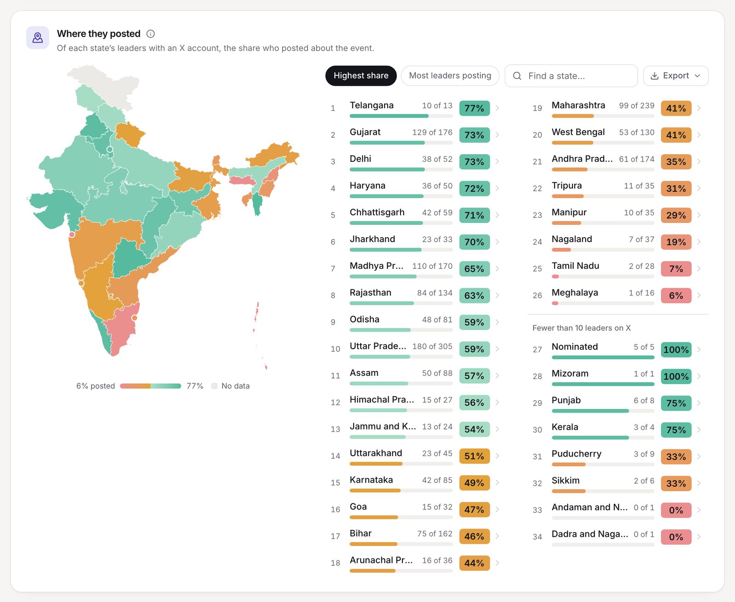Click 'Andaman and N...' state name
Screen dimensions: 735x602
[589, 507]
